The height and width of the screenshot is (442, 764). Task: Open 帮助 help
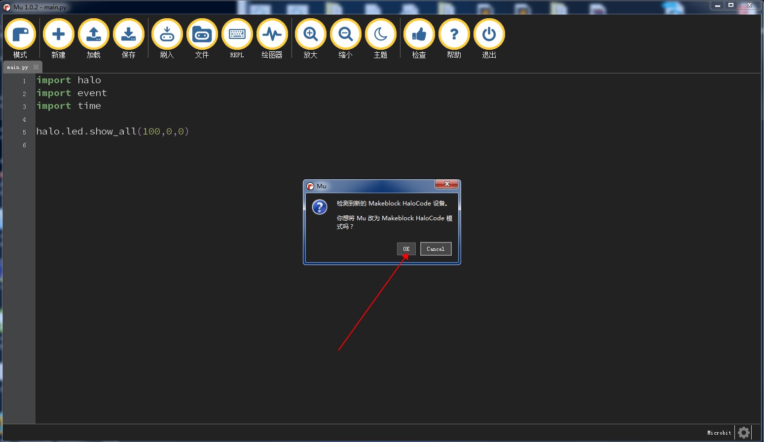(x=454, y=39)
